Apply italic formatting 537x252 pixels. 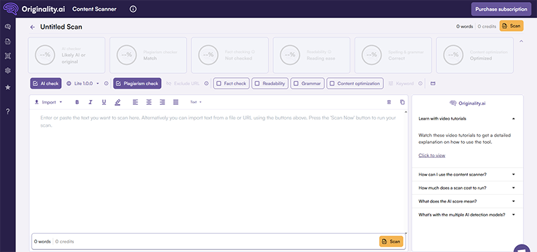91,102
